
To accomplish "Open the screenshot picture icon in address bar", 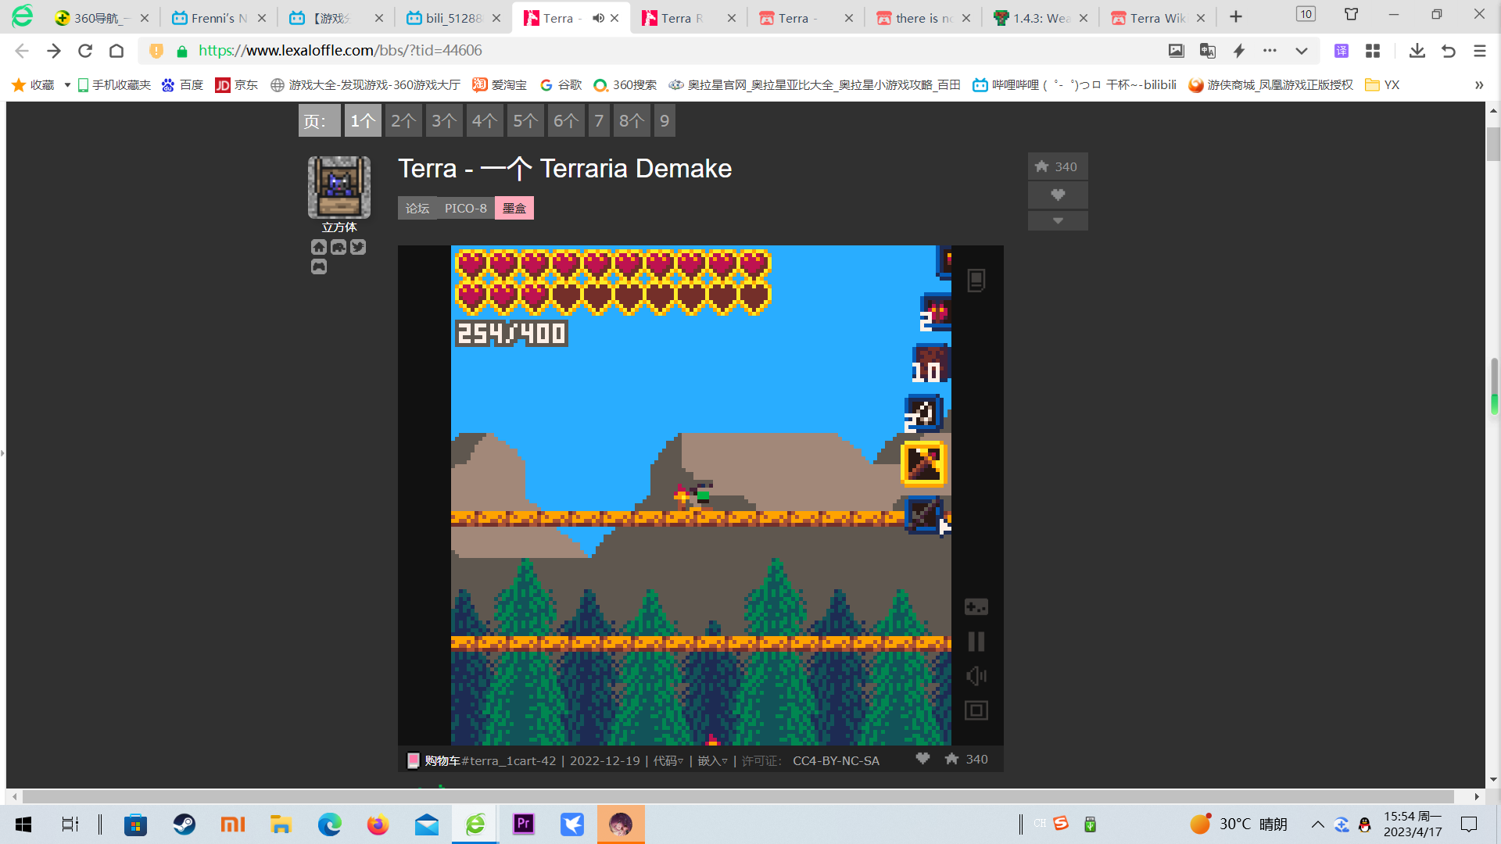I will coord(1176,51).
